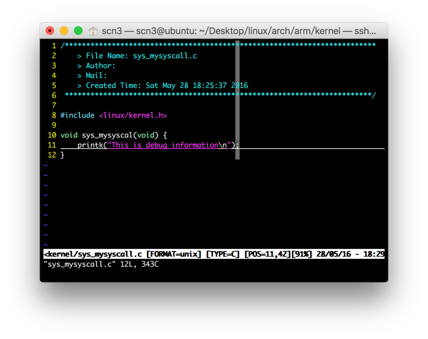Click the yellow minimize window button

click(64, 31)
